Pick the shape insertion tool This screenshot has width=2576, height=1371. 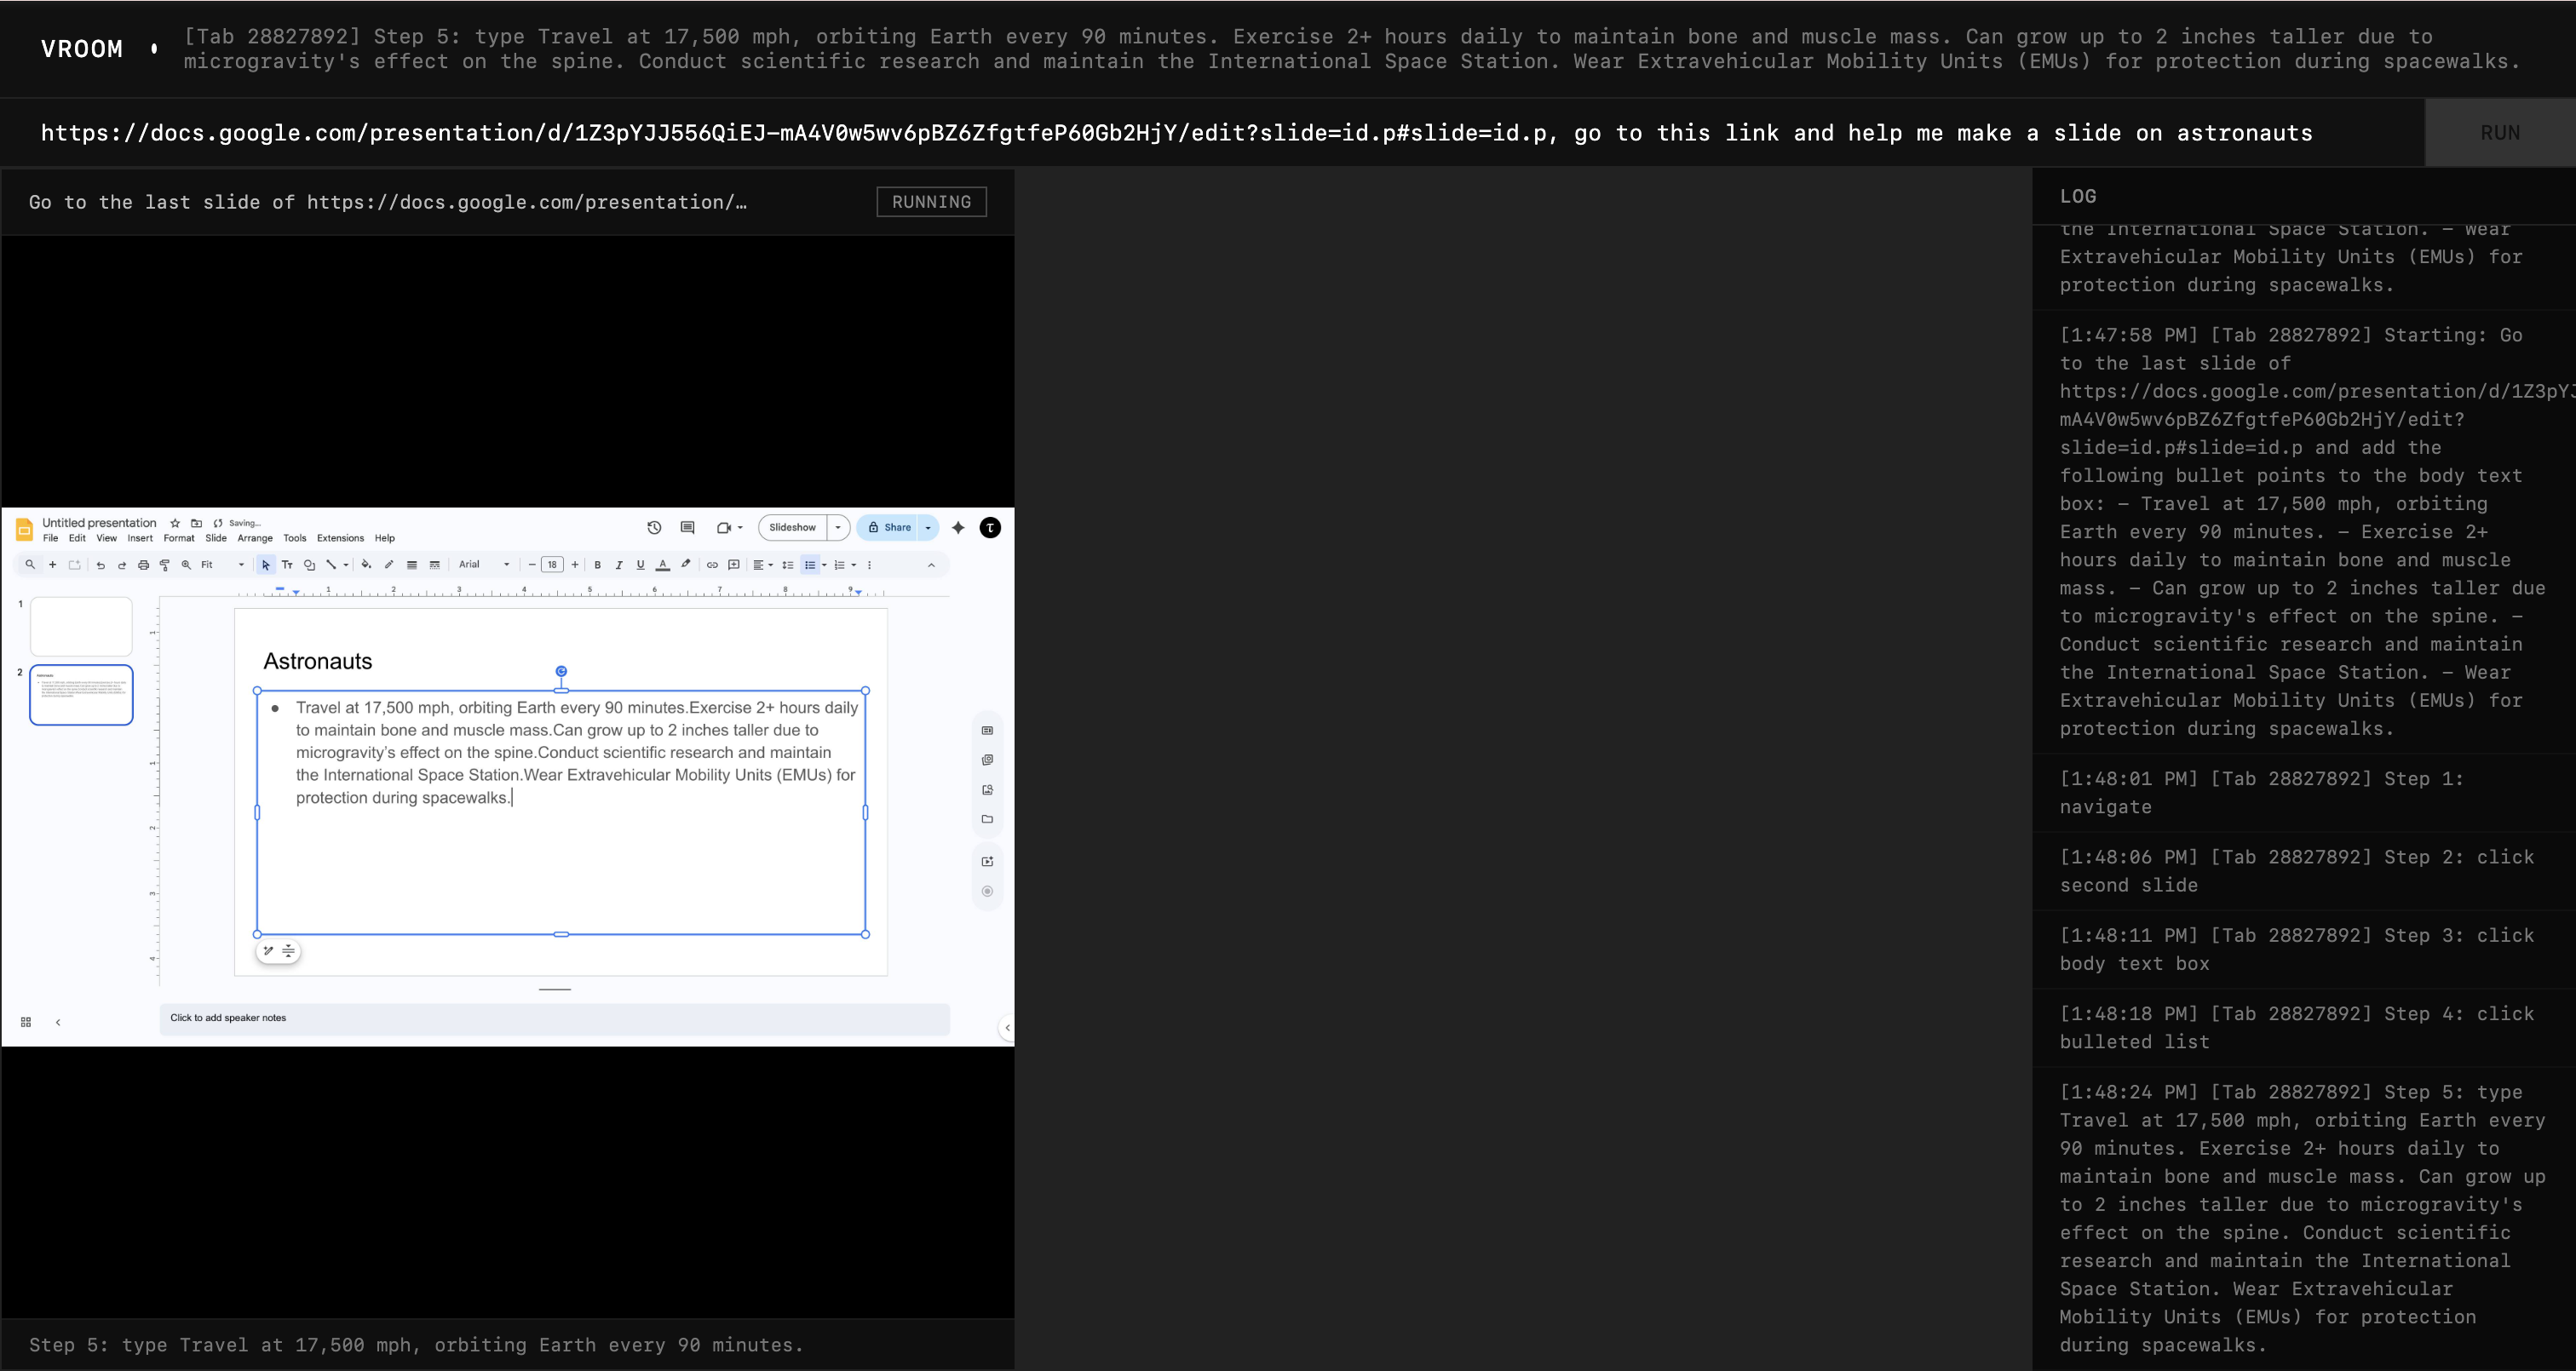pos(310,565)
